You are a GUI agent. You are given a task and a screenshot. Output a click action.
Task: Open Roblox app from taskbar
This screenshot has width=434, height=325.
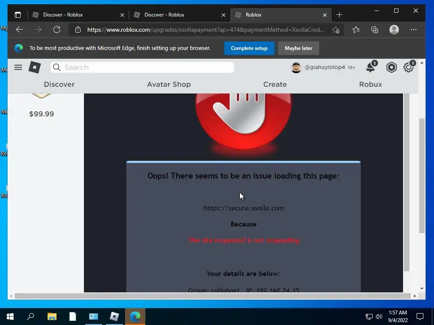point(114,317)
